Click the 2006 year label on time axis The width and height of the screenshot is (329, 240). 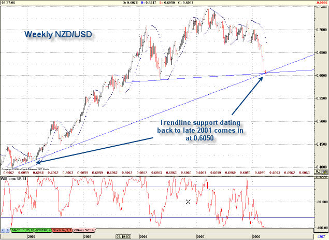(x=256, y=237)
